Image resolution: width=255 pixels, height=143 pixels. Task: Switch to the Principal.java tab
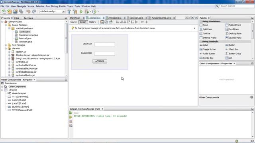tap(115, 18)
